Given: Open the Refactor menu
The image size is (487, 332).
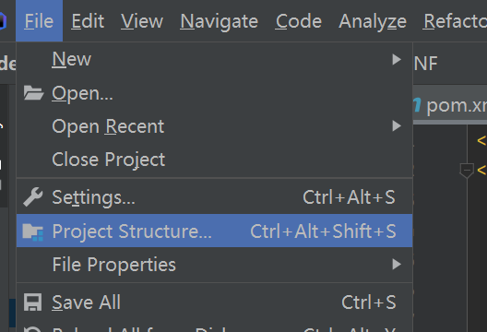Looking at the screenshot, I should [x=455, y=21].
